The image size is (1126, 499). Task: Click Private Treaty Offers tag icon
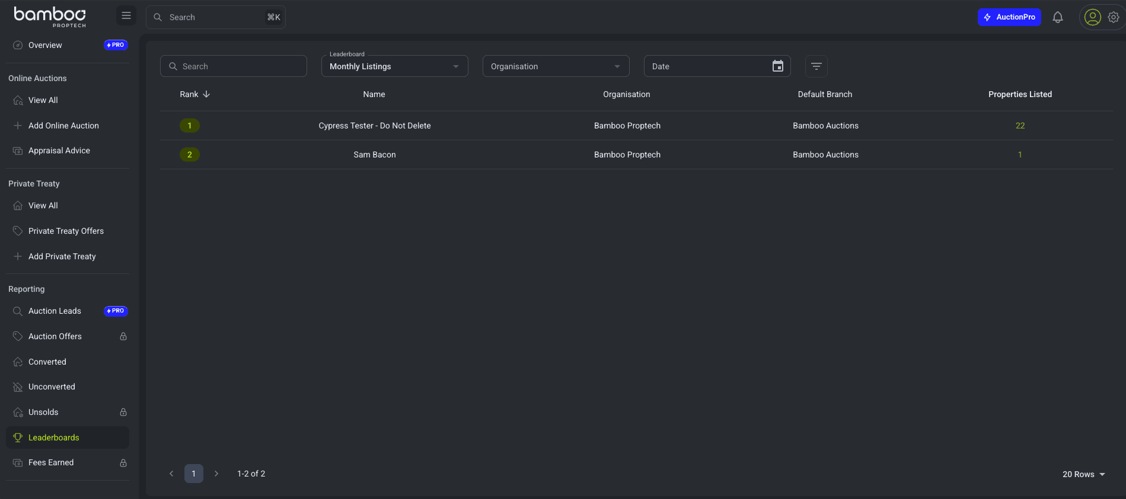(x=18, y=231)
